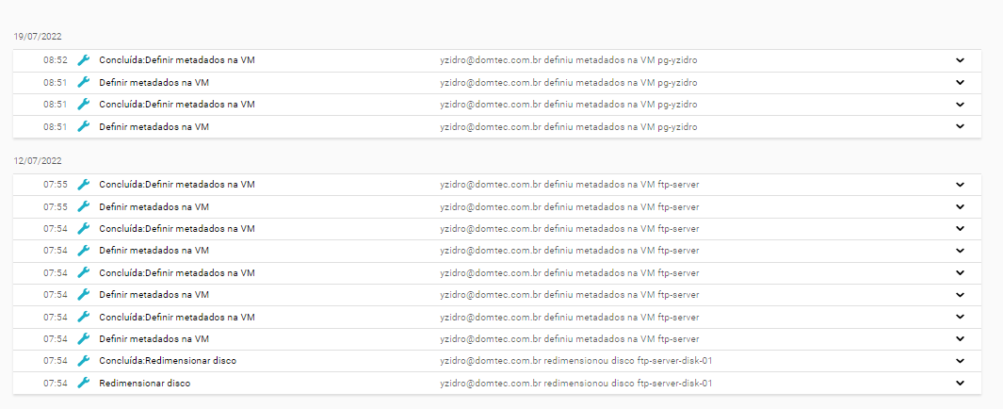
Task: Expand chevron of Concluída:Redimensionar disco row
Action: tap(960, 361)
